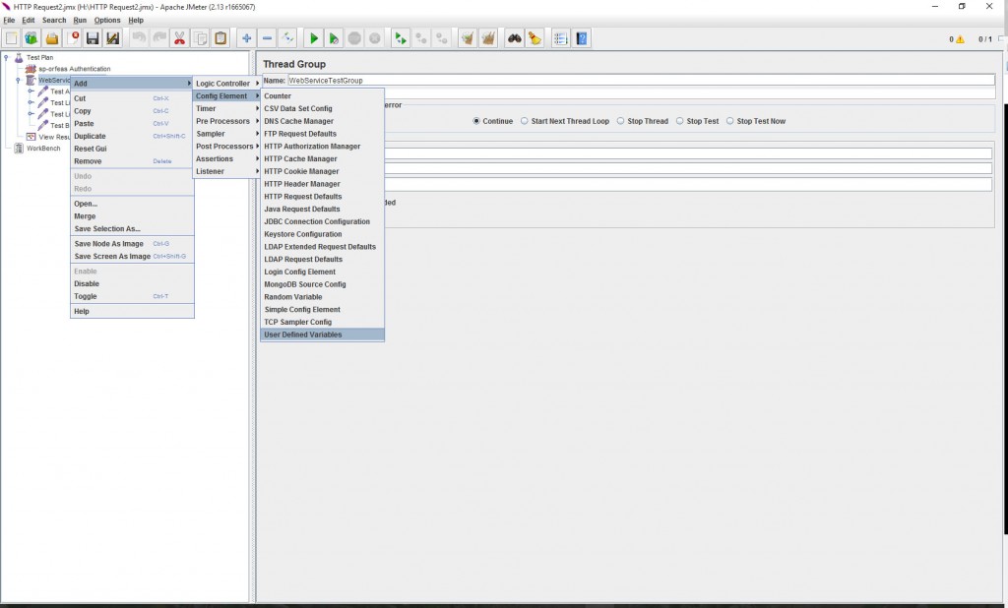The height and width of the screenshot is (608, 1008).
Task: Enable Stop Thread on sampler error
Action: coord(621,121)
